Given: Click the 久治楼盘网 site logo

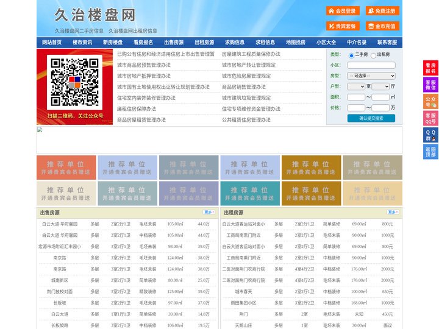Looking at the screenshot, I should 95,15.
